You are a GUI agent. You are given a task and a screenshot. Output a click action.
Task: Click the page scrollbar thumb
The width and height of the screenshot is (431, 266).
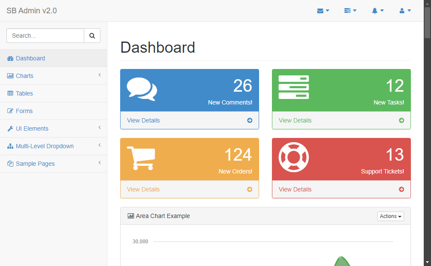pos(427,23)
